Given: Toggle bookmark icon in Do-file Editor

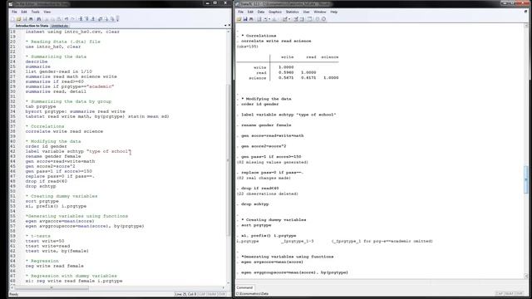Looking at the screenshot, I should click(x=81, y=19).
